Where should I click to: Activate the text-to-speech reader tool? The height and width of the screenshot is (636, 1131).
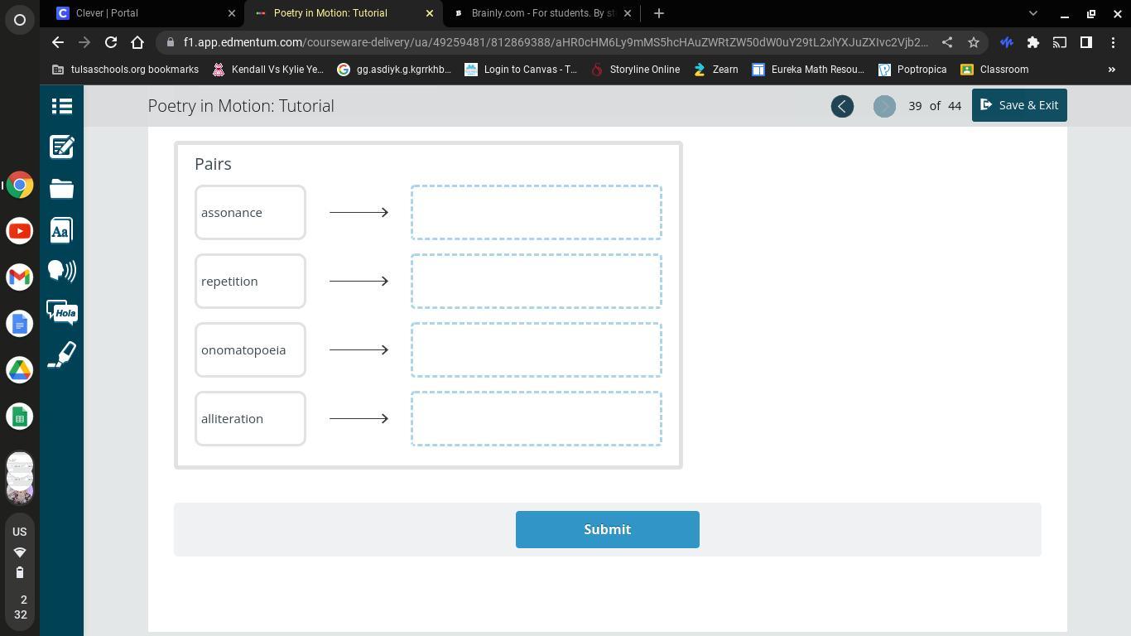pos(62,272)
